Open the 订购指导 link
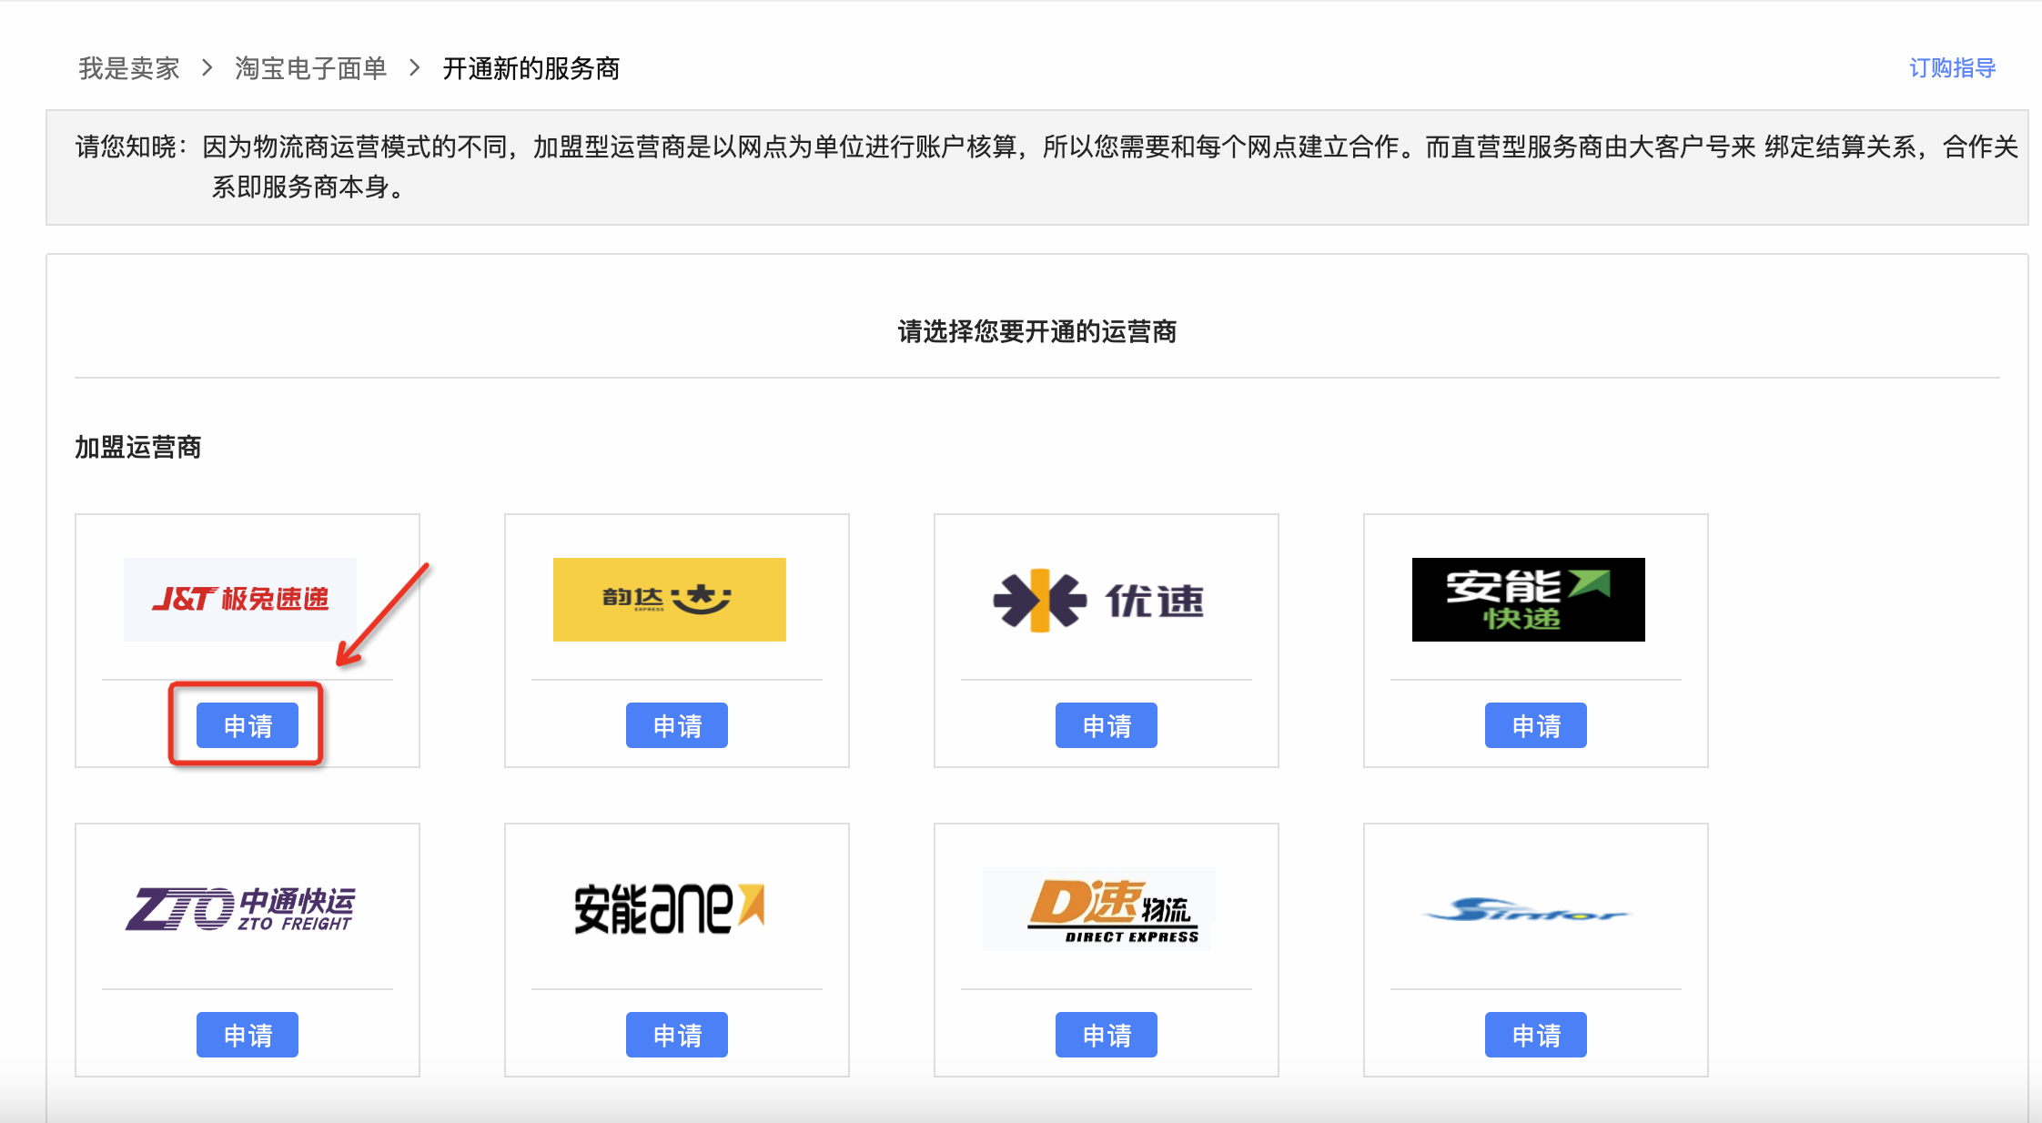Image resolution: width=2042 pixels, height=1123 pixels. [x=1952, y=68]
